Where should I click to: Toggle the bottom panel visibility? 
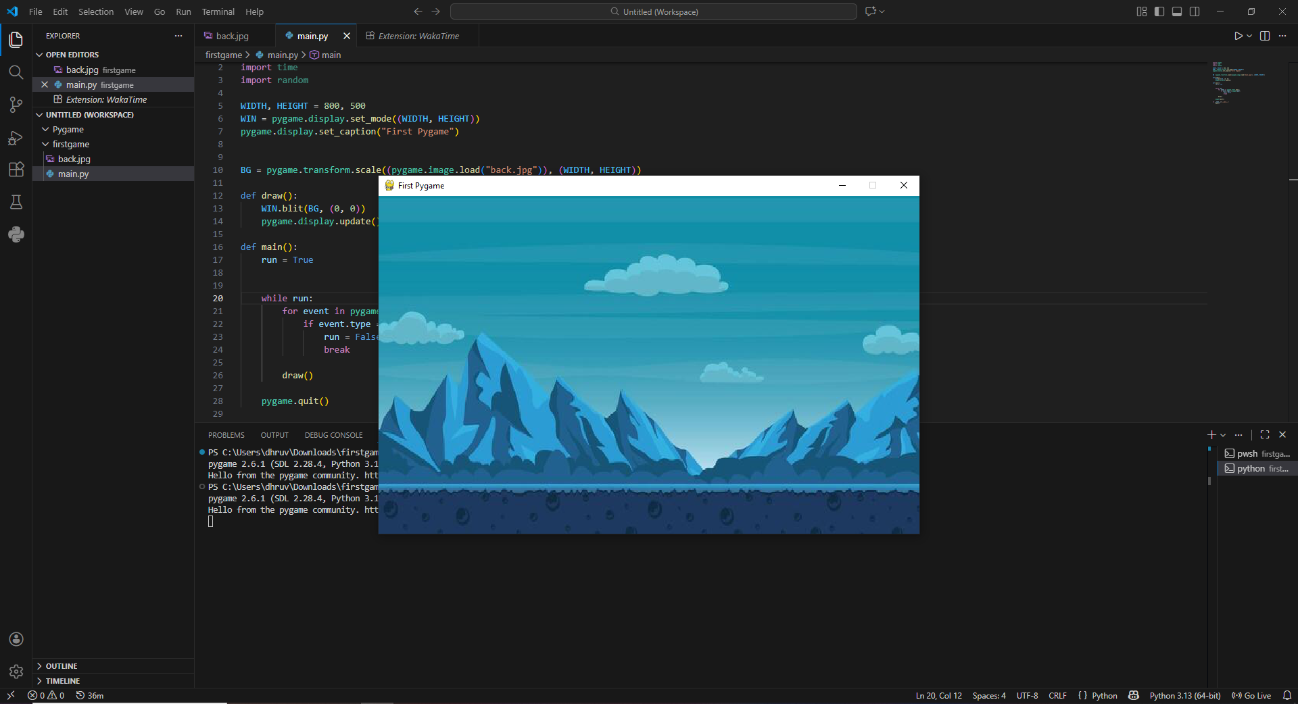pyautogui.click(x=1177, y=11)
